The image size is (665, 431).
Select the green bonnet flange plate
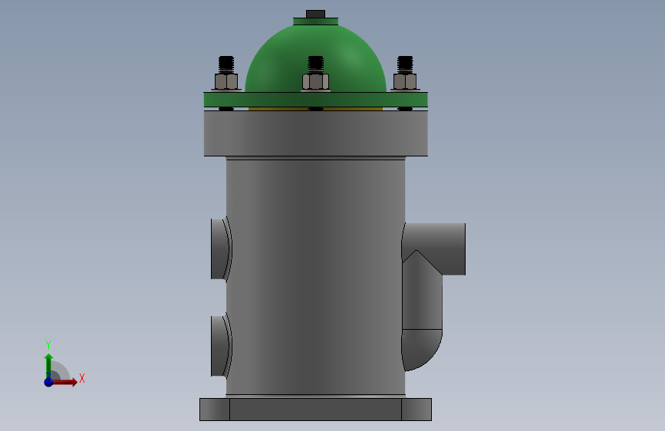315,100
